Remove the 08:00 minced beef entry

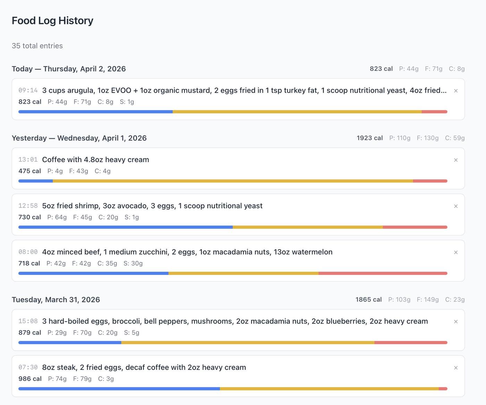456,252
